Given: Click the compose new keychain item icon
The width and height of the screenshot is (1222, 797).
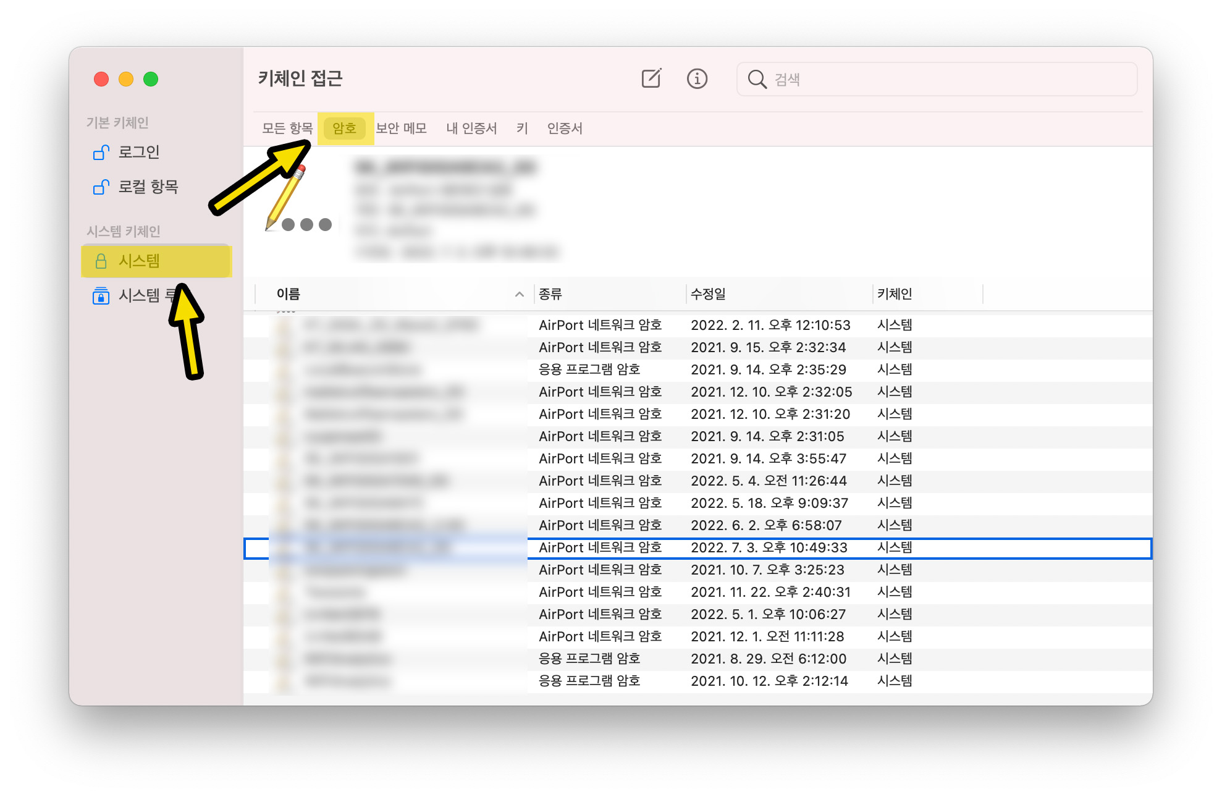Looking at the screenshot, I should [x=651, y=78].
